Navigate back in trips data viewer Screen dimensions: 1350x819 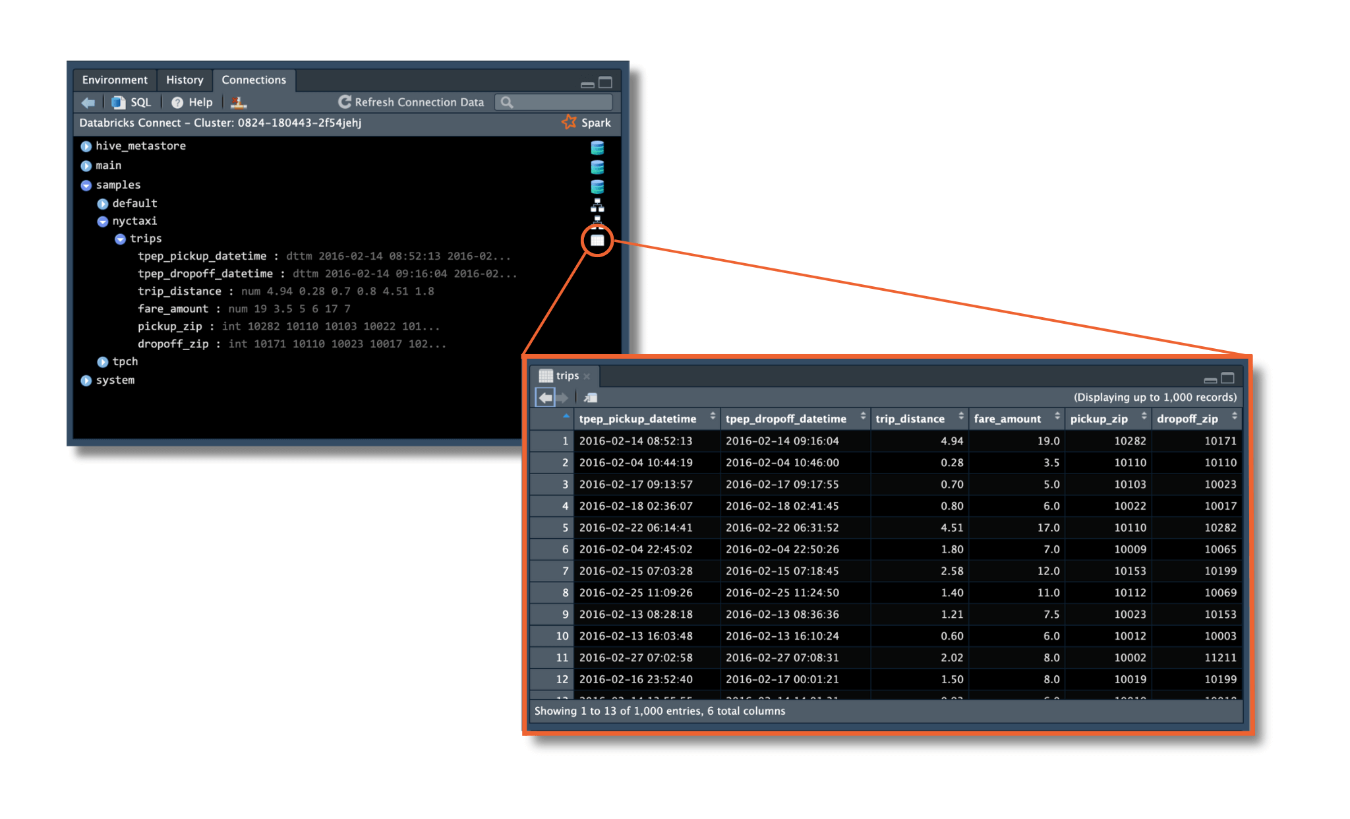(x=545, y=398)
